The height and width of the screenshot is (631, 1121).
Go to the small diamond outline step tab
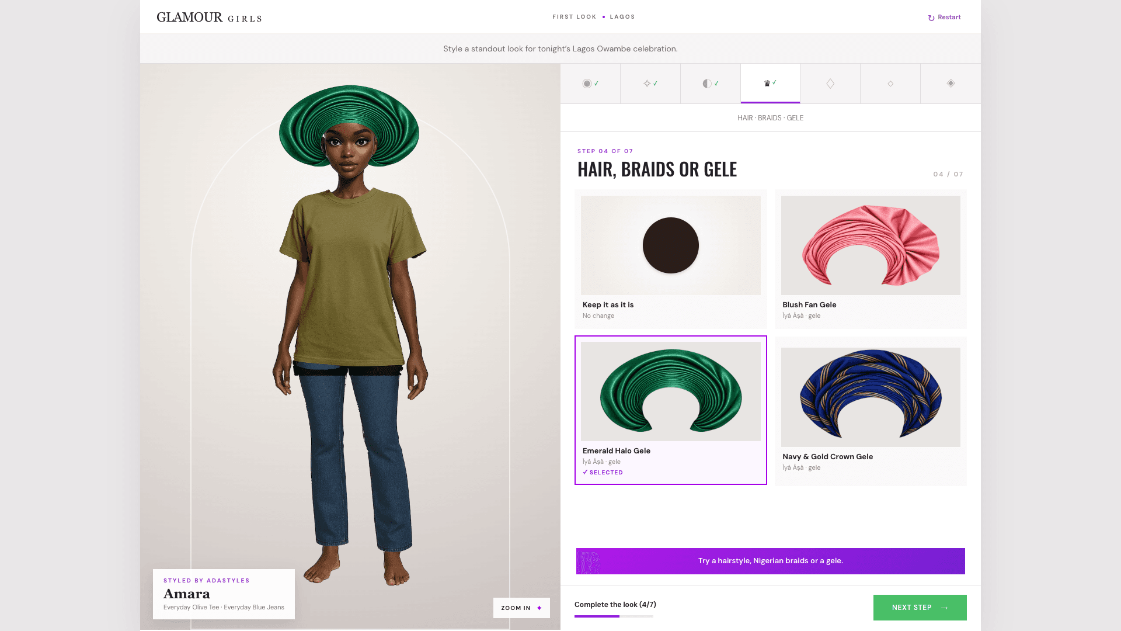click(890, 84)
